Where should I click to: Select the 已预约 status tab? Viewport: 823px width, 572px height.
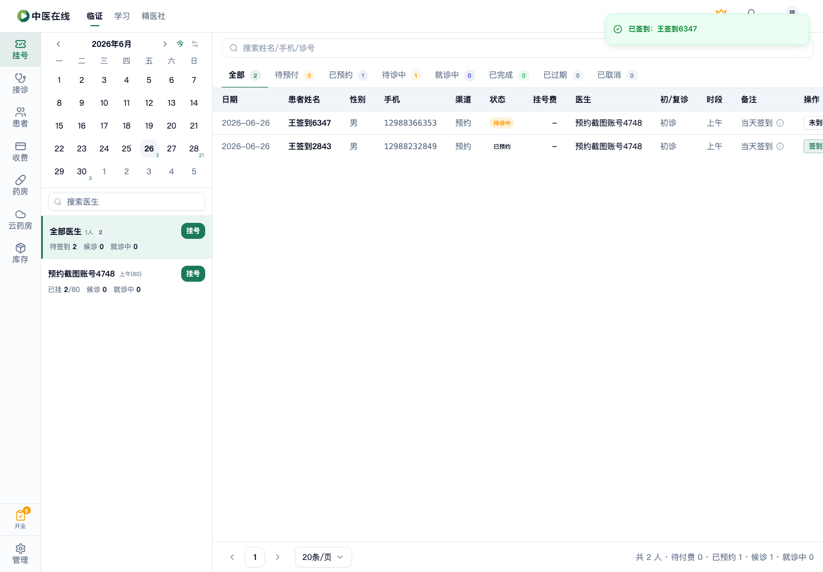pos(348,75)
